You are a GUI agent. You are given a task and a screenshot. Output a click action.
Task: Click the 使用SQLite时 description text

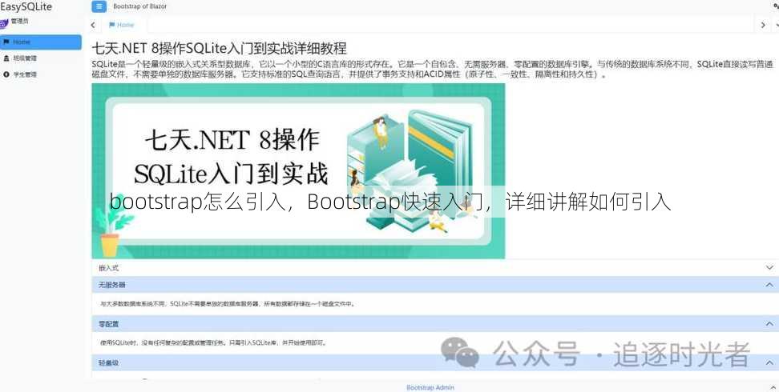214,343
